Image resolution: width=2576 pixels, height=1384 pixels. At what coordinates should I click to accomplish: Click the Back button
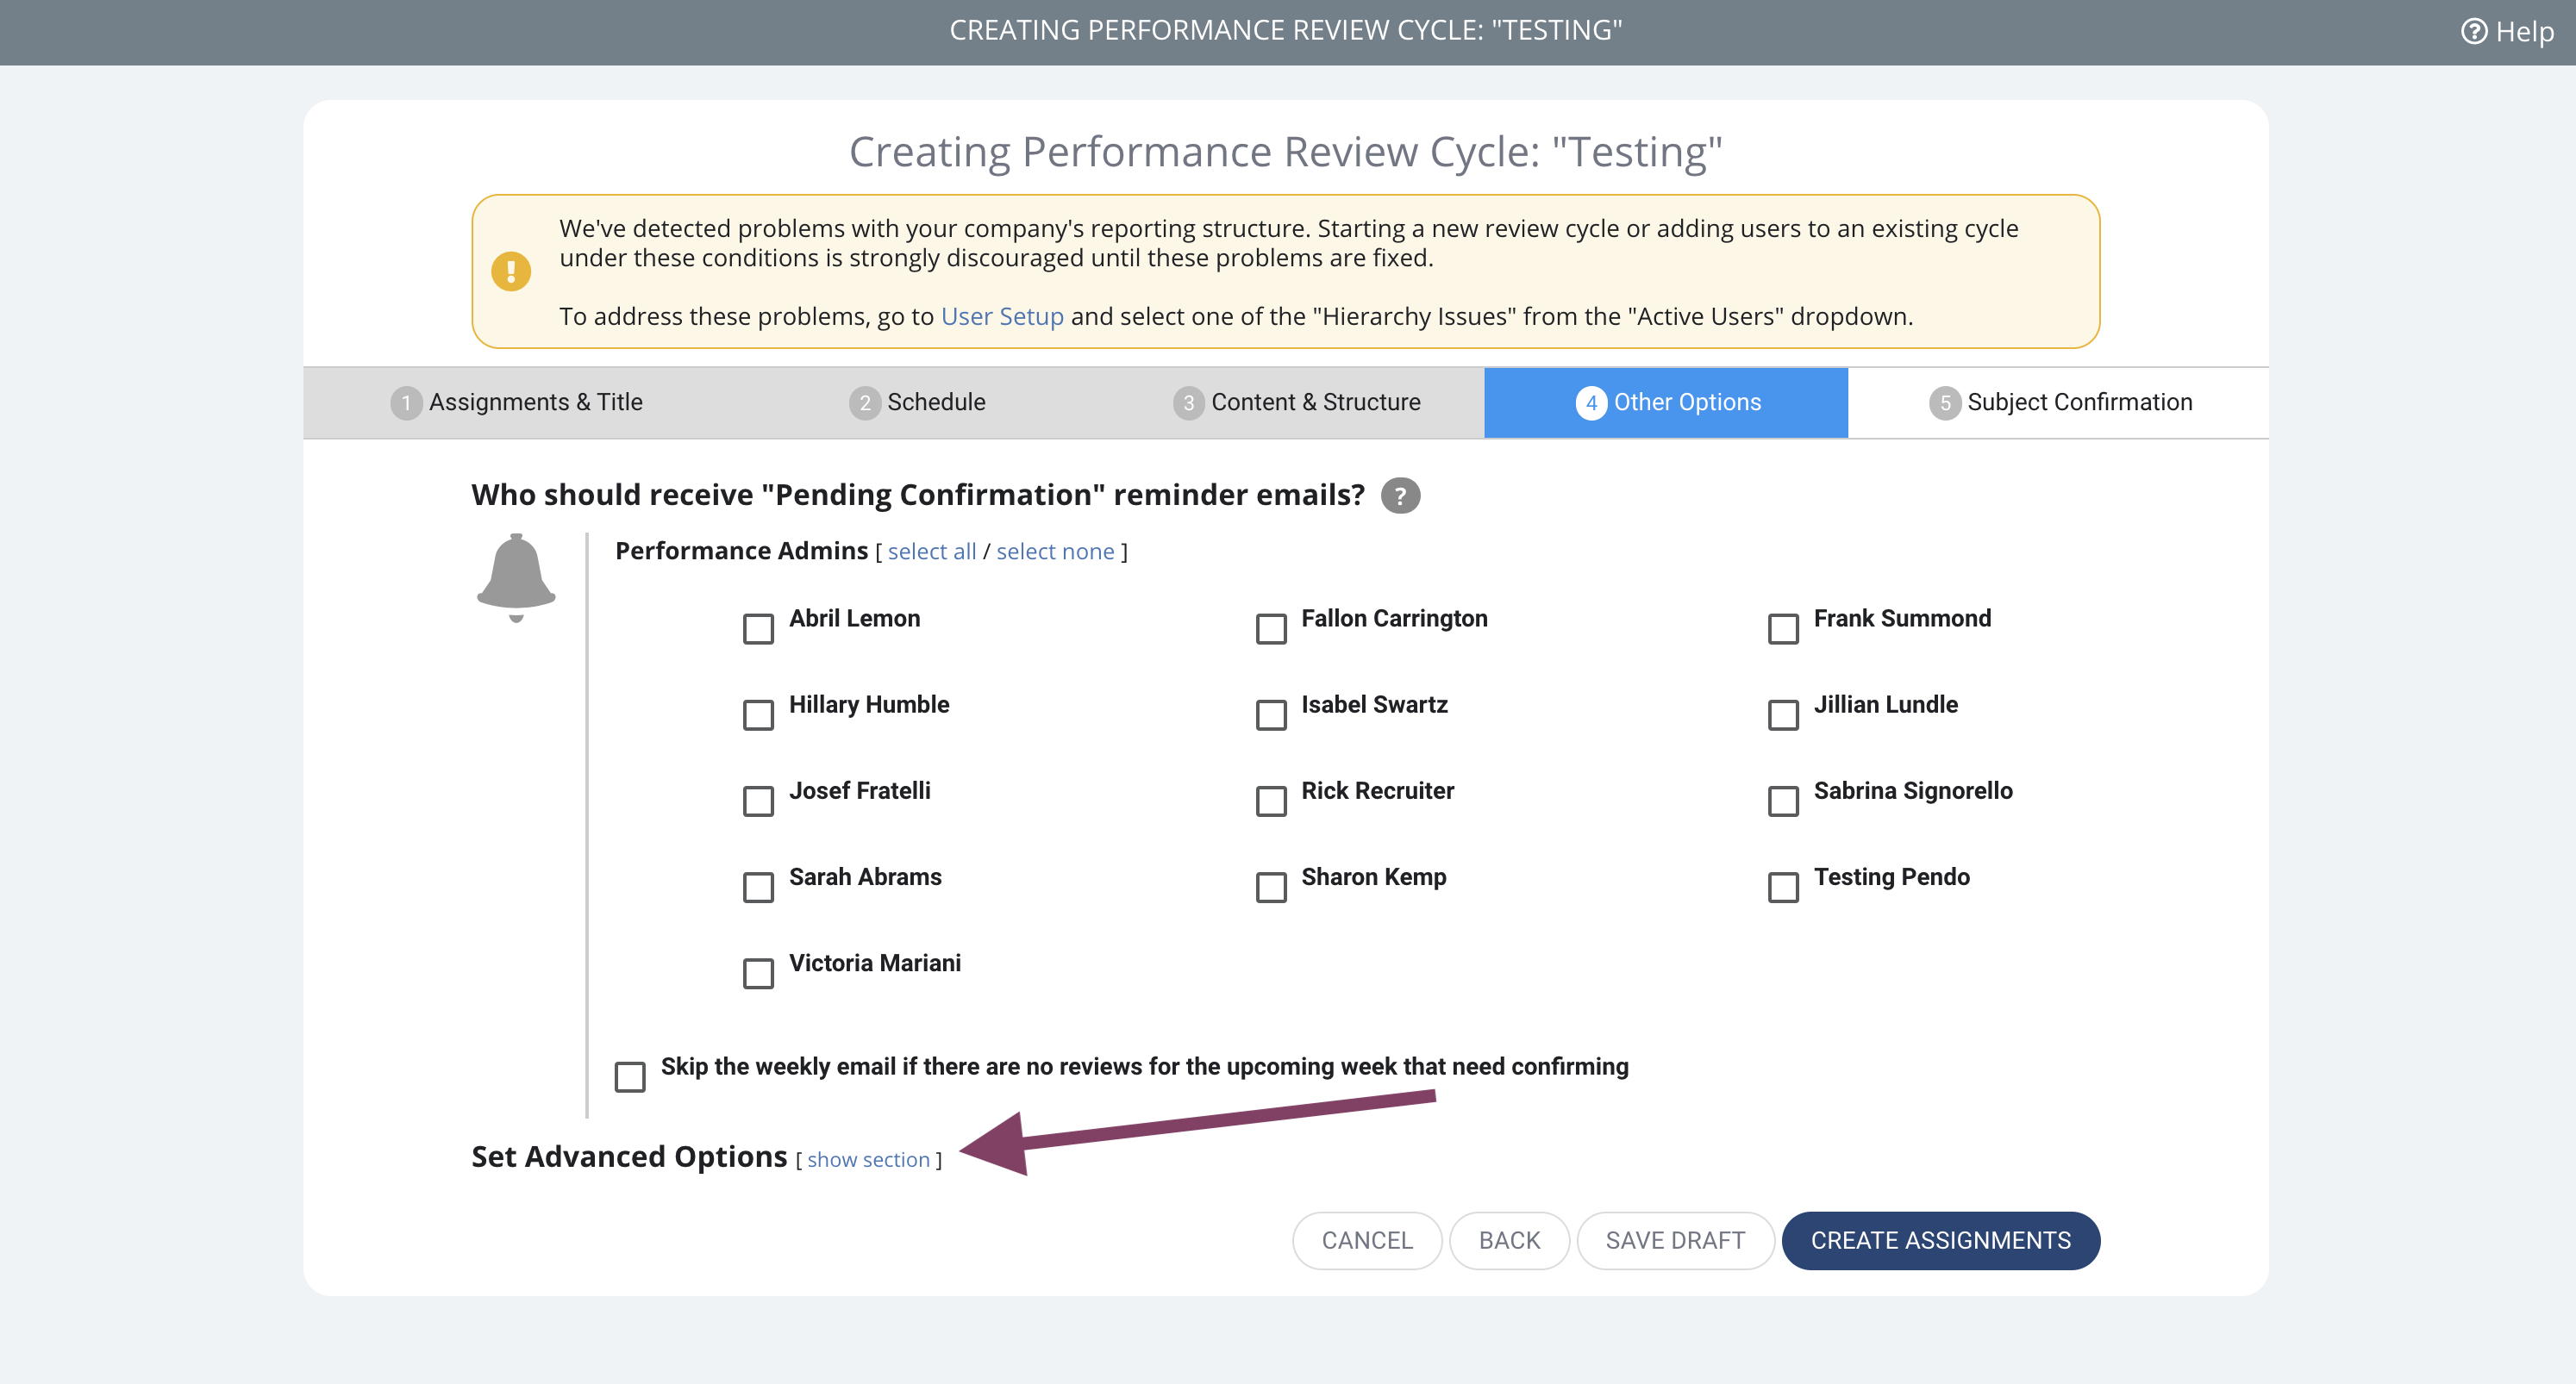1509,1240
